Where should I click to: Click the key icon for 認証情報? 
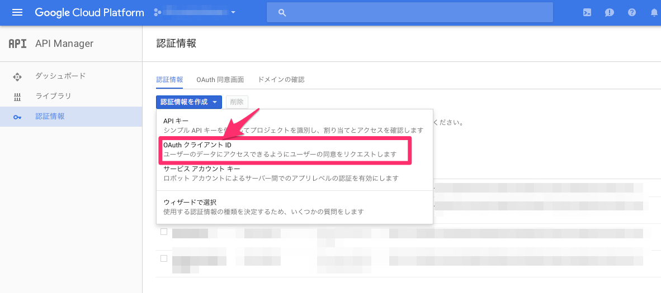[17, 117]
